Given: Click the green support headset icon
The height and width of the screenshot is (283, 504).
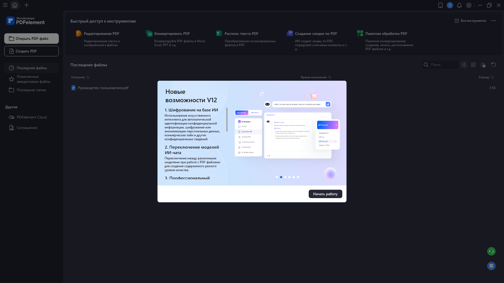Looking at the screenshot, I should (x=491, y=252).
